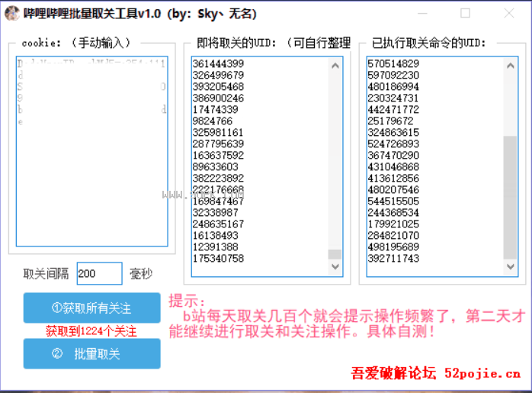Close the 哔哩哔哩批量取关工具 window

coord(509,14)
